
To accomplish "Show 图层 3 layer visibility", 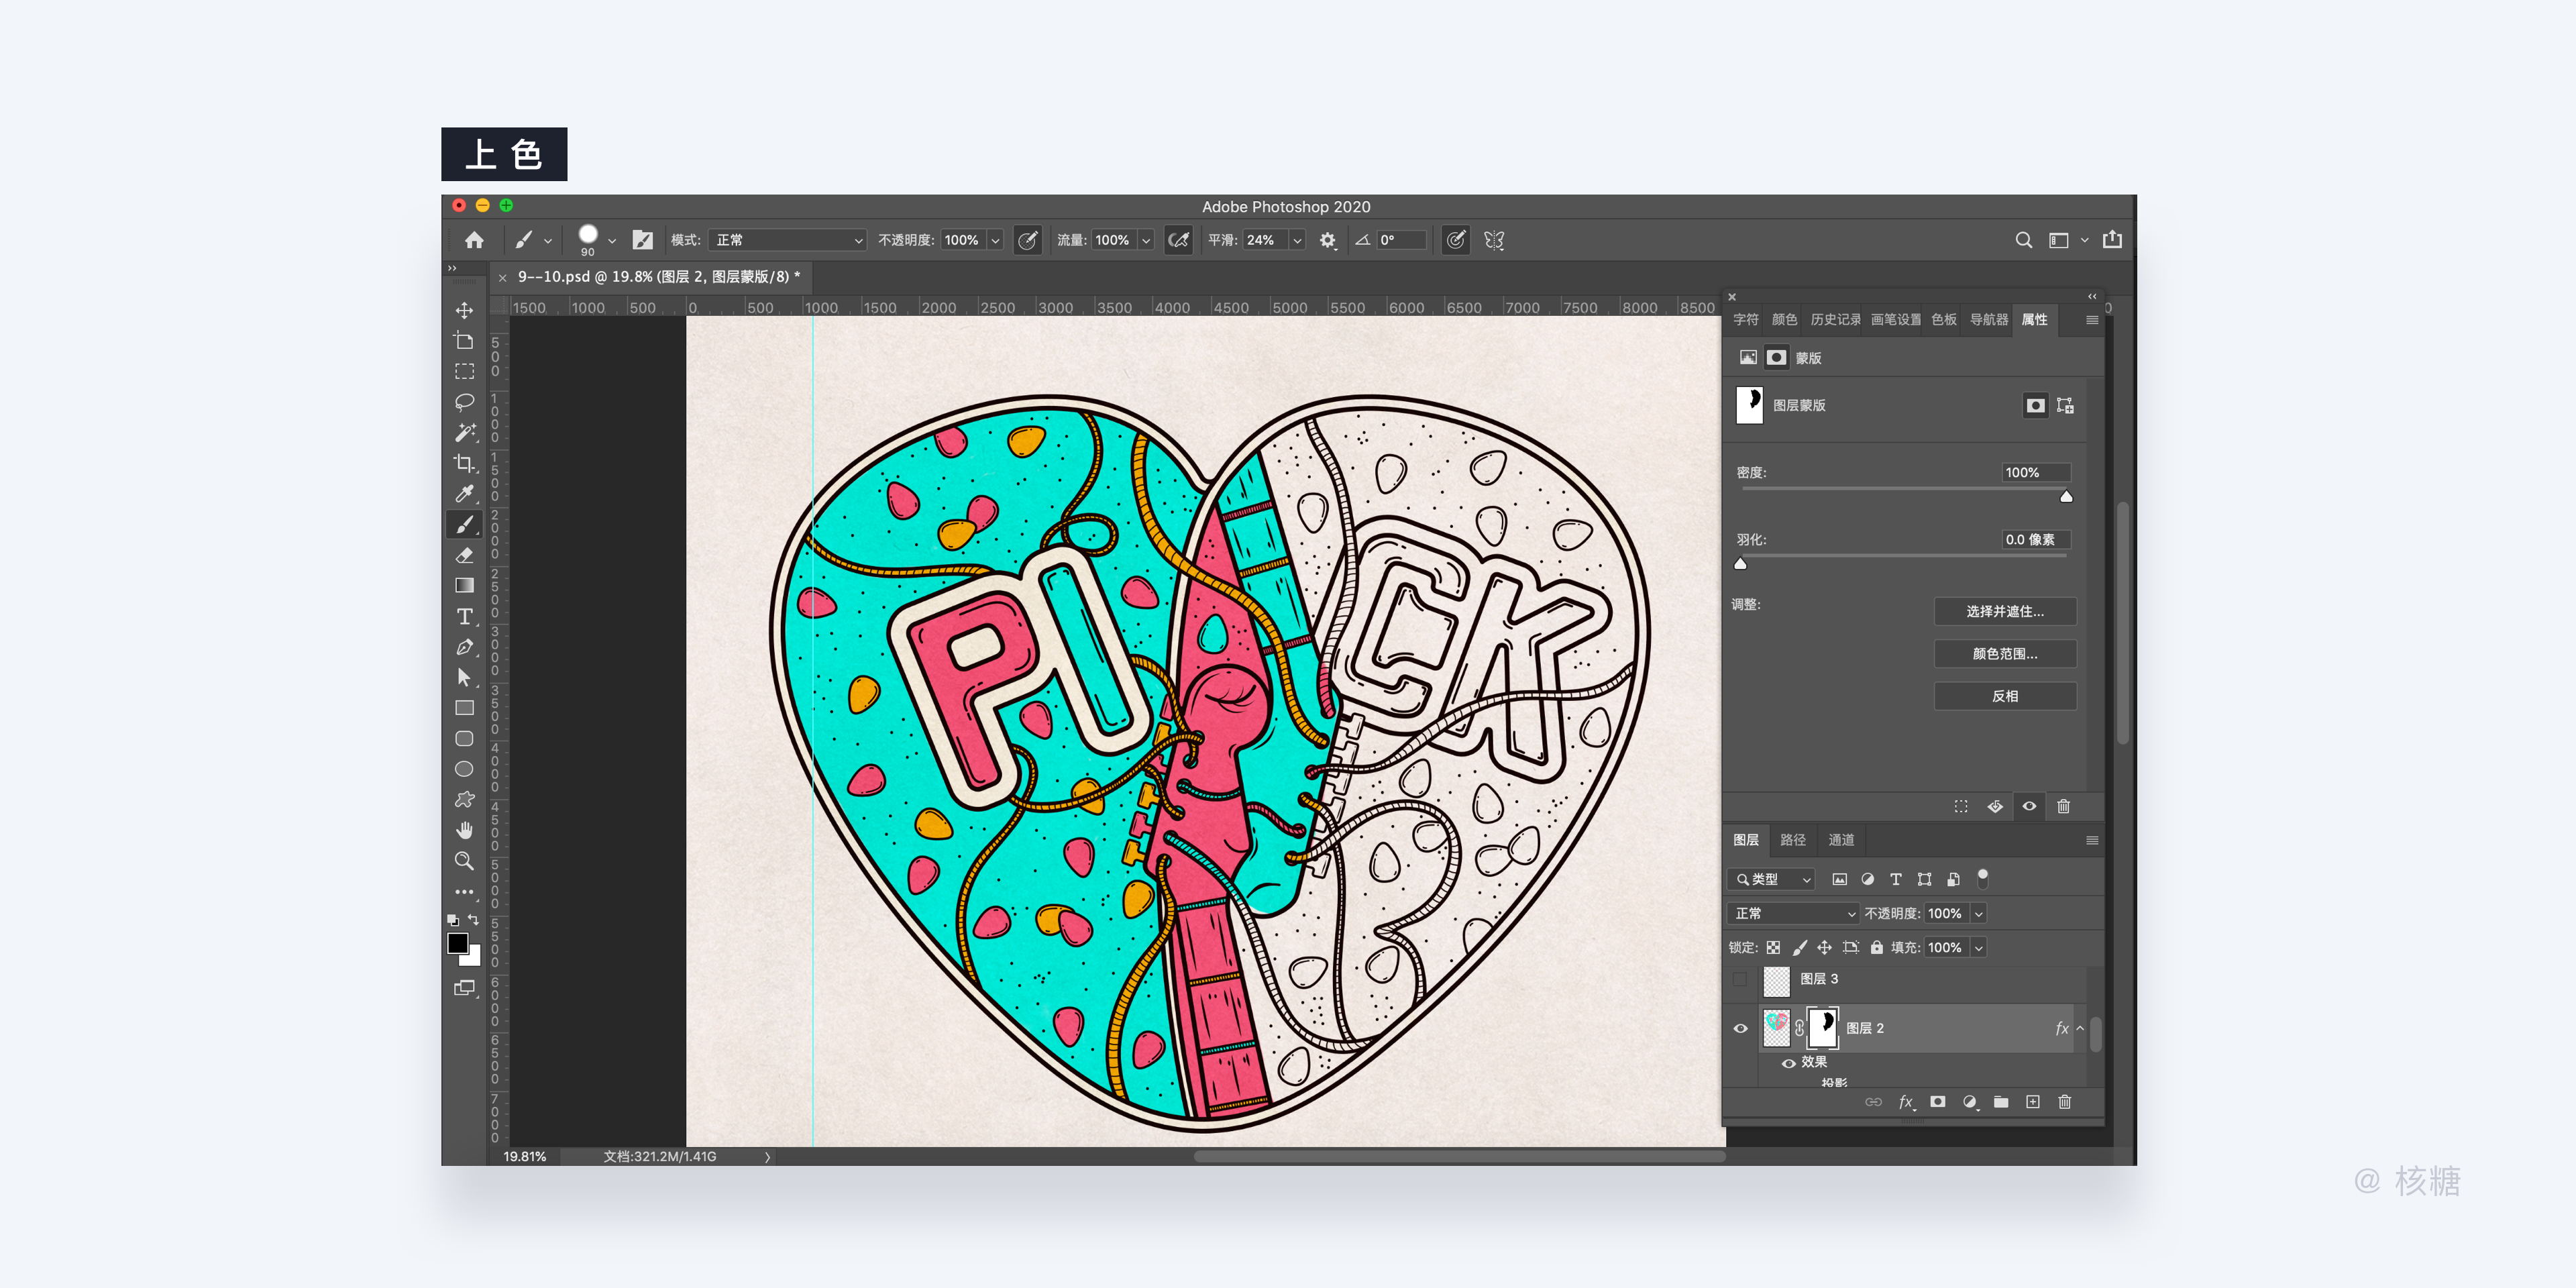I will pos(1740,979).
